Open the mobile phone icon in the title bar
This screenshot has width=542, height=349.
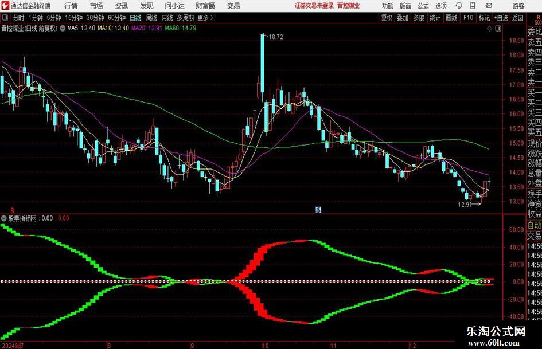coord(473,6)
